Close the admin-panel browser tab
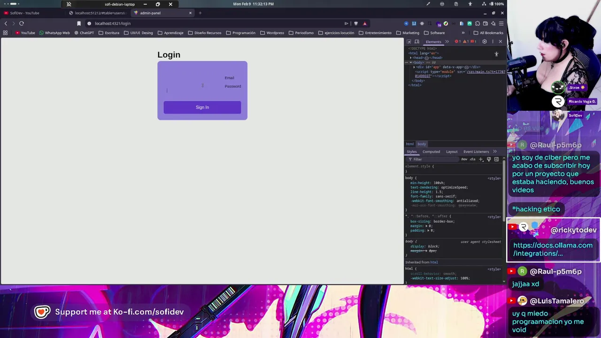 [x=190, y=13]
